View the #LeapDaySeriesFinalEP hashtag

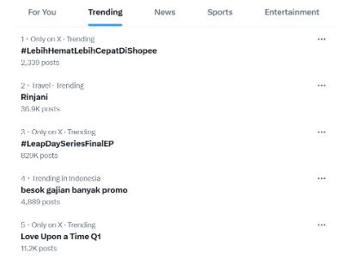click(67, 144)
